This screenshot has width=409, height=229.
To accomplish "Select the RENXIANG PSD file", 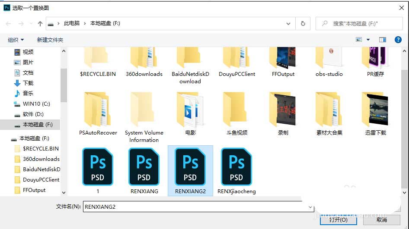I will (x=144, y=171).
